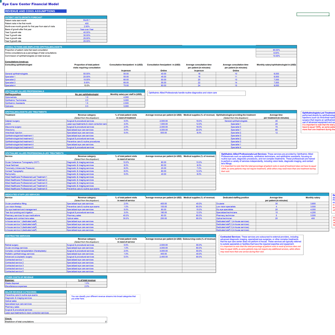This screenshot has height=335, width=335.
Task: Click the Ocular Coherence Tomography (OCT) label
Action: click(22, 162)
